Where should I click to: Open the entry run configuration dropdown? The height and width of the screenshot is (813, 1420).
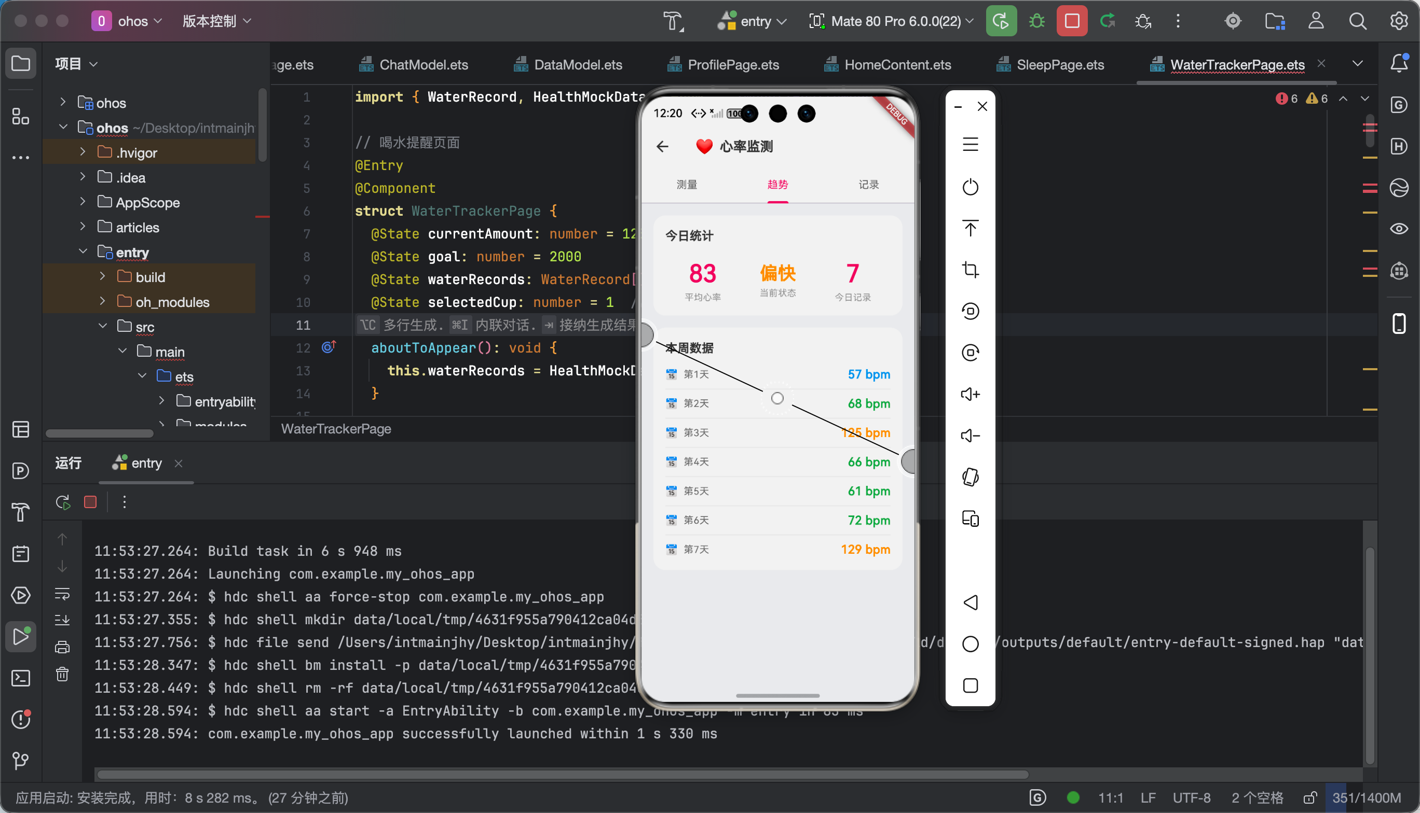[752, 21]
